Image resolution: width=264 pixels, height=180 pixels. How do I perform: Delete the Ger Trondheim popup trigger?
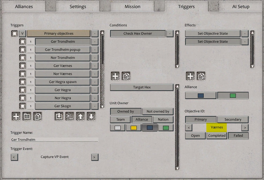click(95, 50)
